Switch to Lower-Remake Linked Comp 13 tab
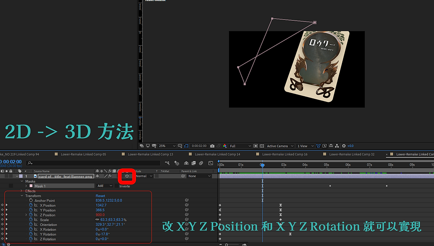 pyautogui.click(x=150, y=154)
